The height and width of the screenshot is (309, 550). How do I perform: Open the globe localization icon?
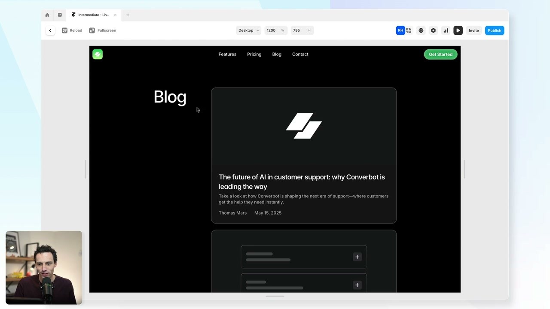[421, 30]
